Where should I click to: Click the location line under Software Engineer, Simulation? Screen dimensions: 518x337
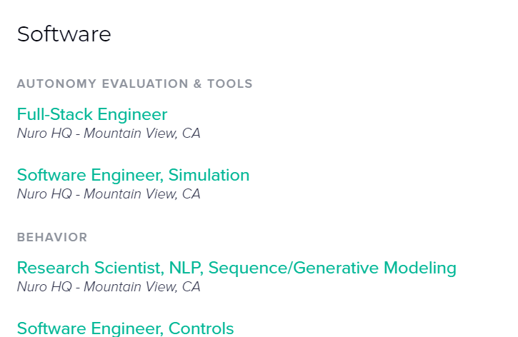coord(109,194)
